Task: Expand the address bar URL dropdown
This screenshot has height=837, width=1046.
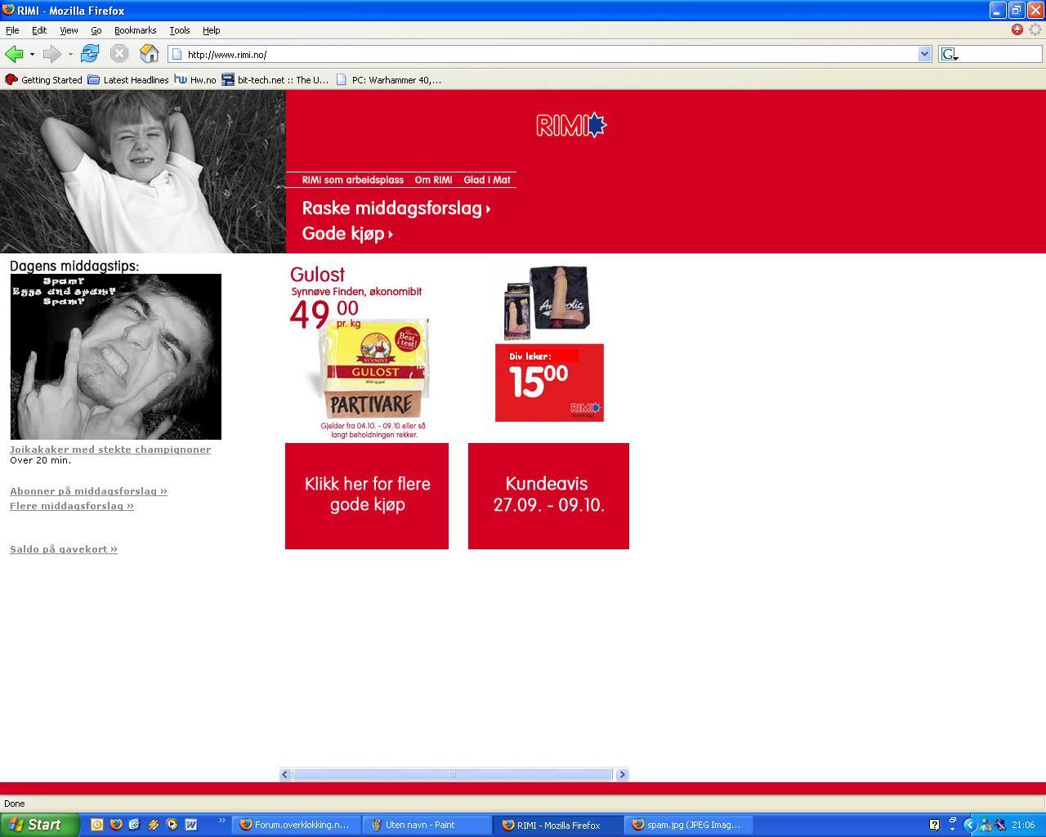Action: (924, 54)
